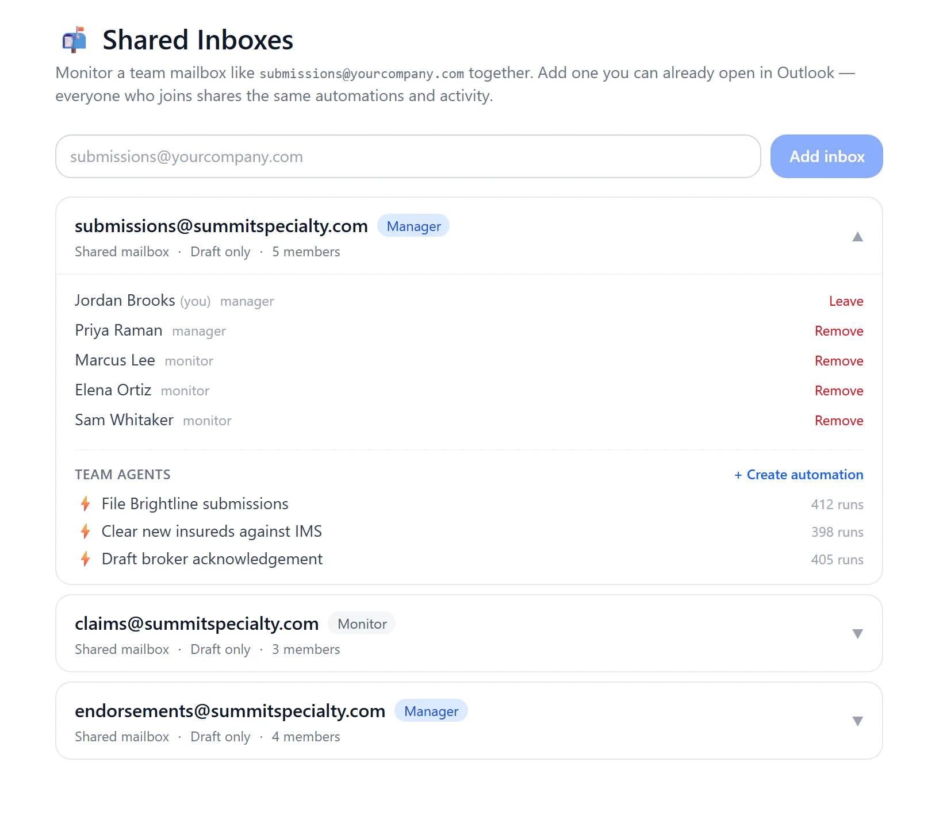Select submissions@summitspecialty.com inbox title

tap(221, 226)
